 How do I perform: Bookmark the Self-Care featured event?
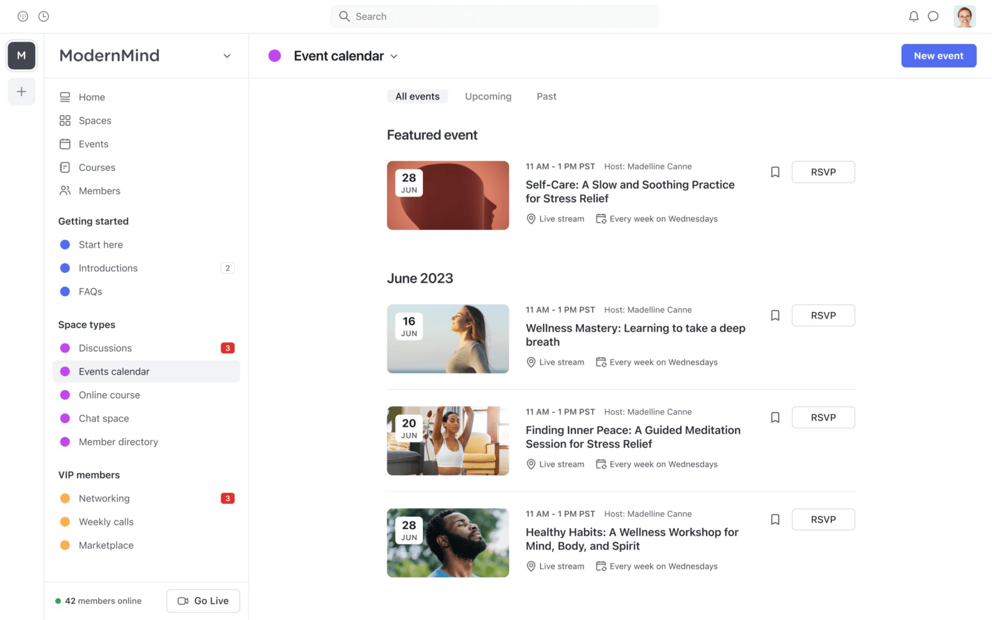pyautogui.click(x=775, y=171)
